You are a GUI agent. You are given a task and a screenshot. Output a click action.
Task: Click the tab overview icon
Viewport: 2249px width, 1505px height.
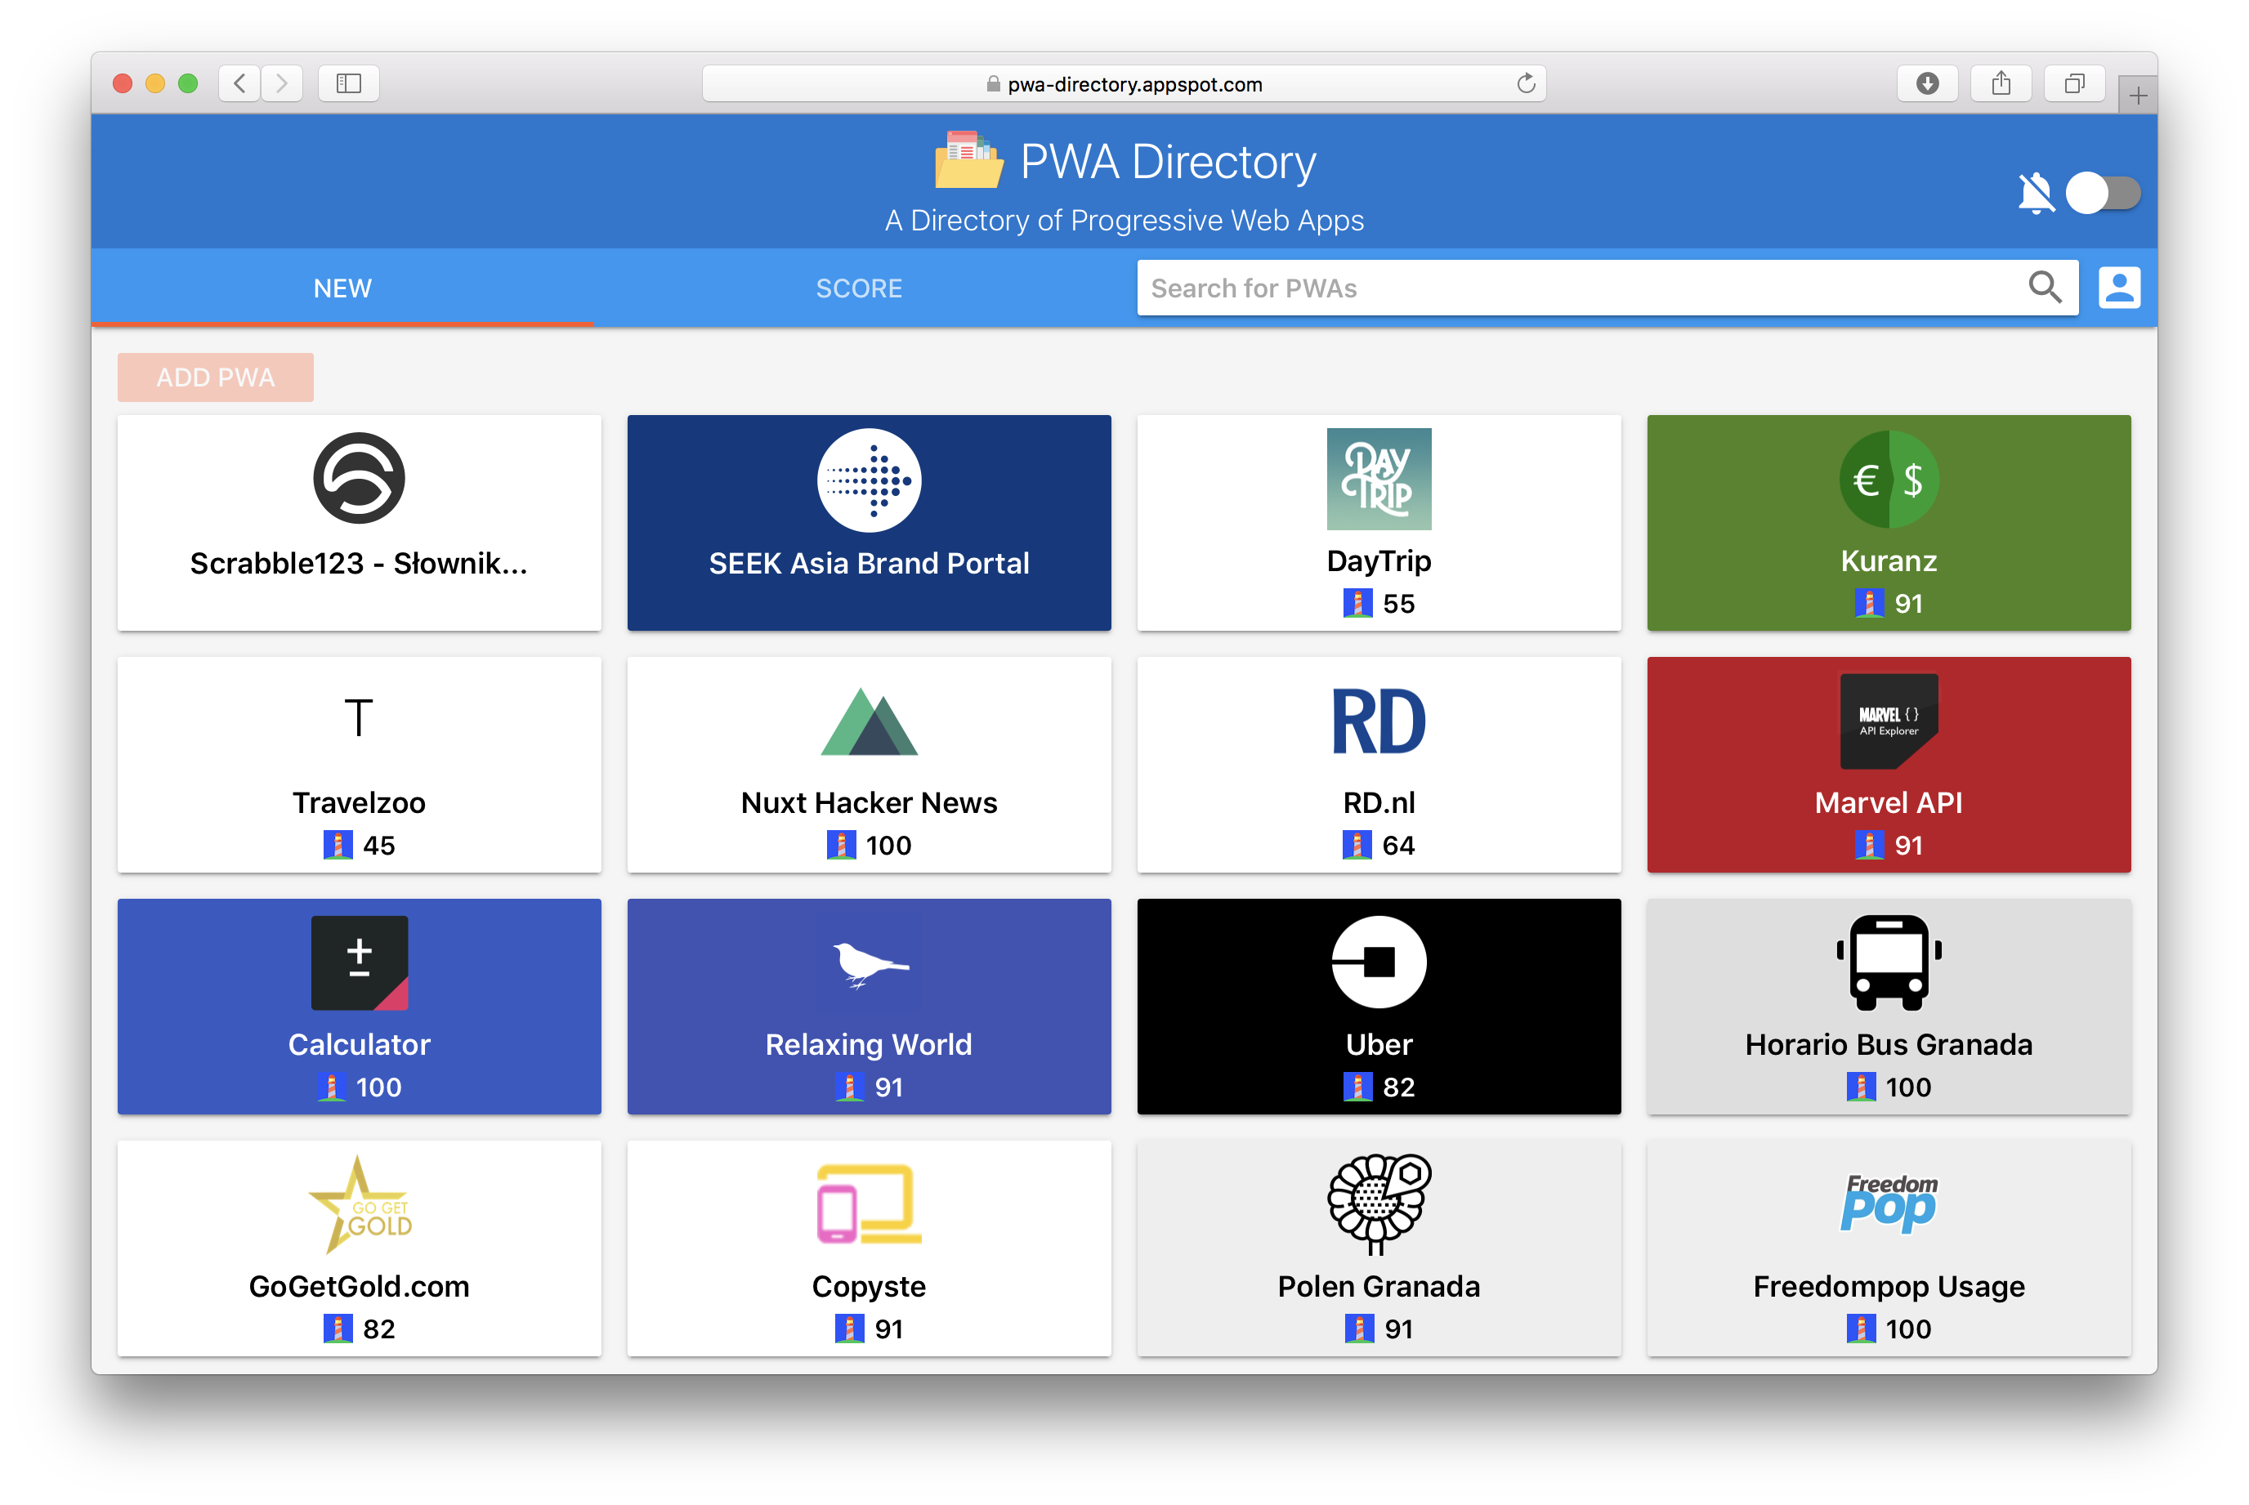click(x=2074, y=83)
